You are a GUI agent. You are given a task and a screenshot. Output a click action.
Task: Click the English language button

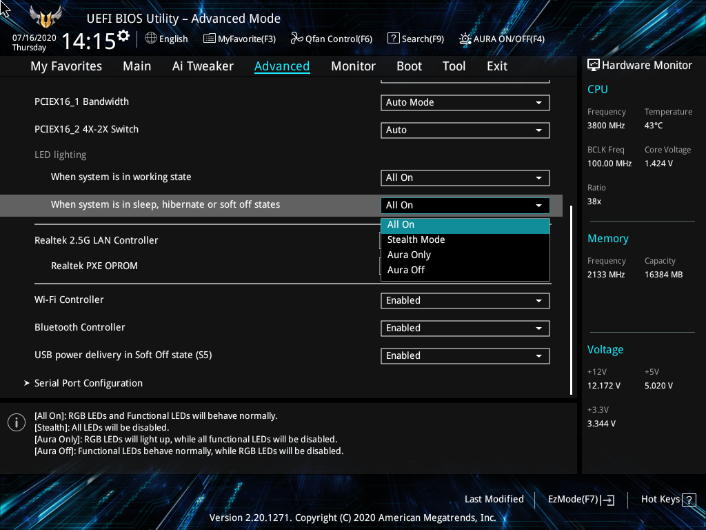[167, 39]
